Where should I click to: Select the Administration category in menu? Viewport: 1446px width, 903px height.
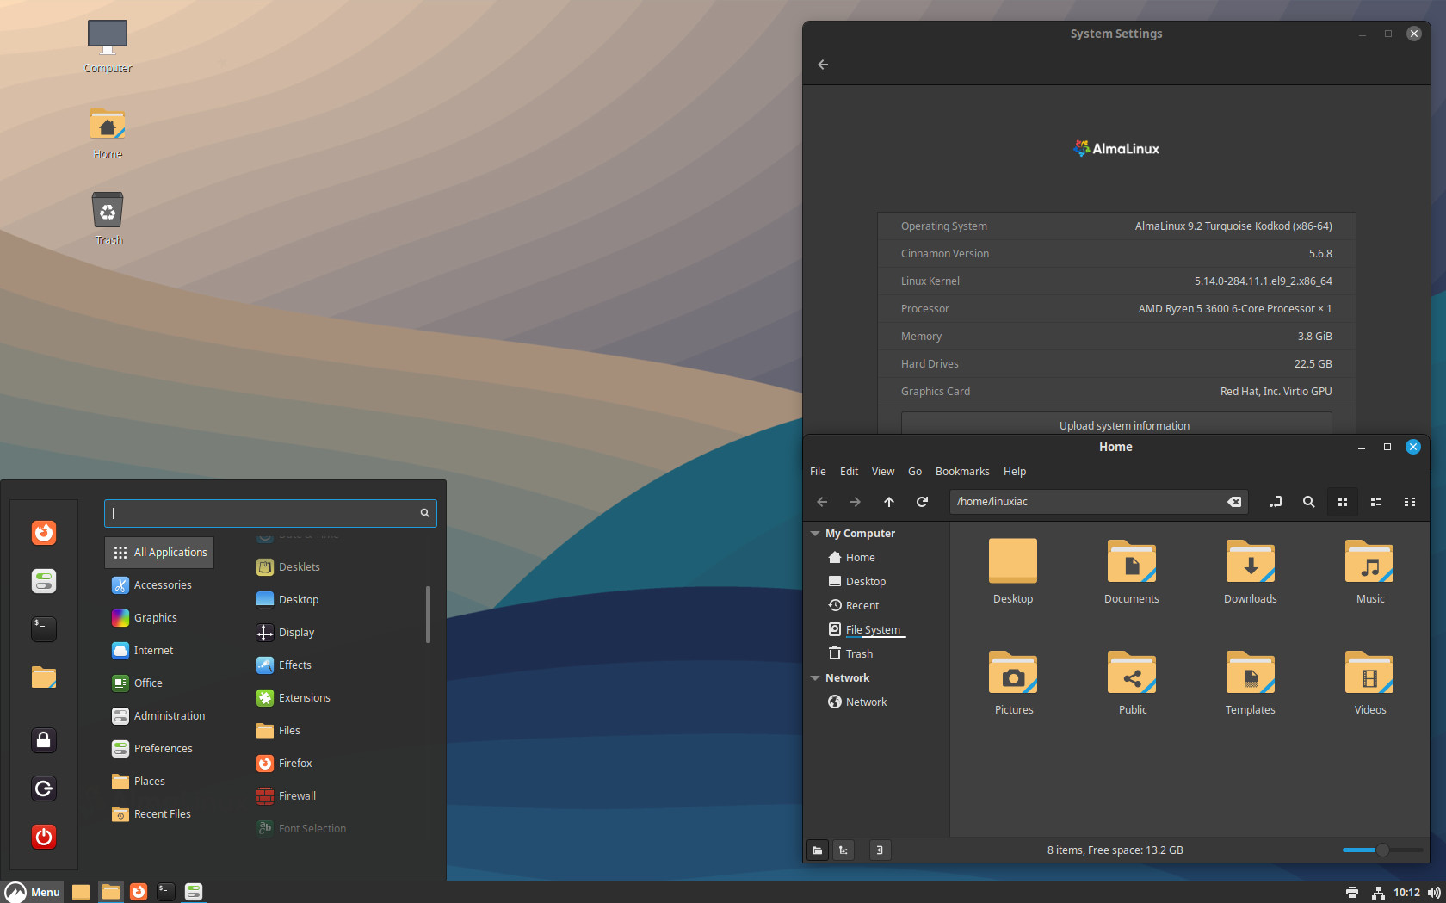pyautogui.click(x=159, y=716)
